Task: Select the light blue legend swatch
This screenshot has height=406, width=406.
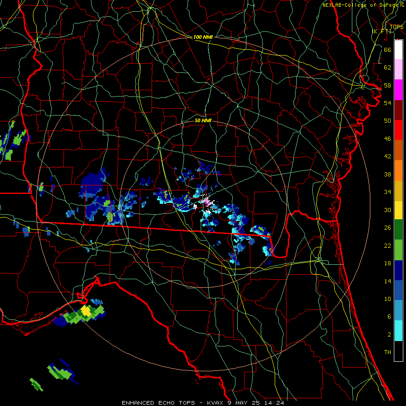Action: [x=398, y=310]
